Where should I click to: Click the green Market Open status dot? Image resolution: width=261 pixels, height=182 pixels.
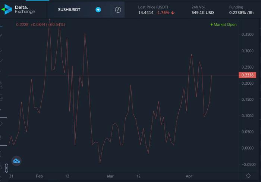coord(211,25)
